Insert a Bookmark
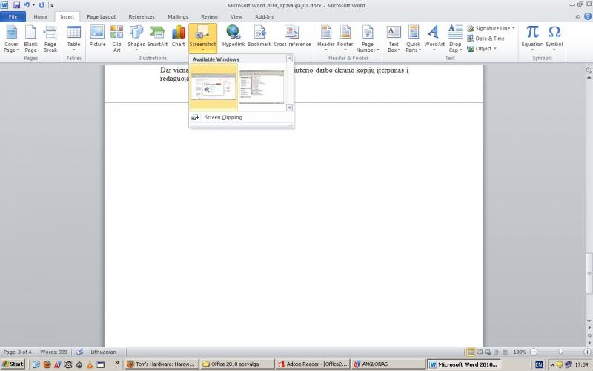Viewport: 593px width, 371px height. [259, 36]
